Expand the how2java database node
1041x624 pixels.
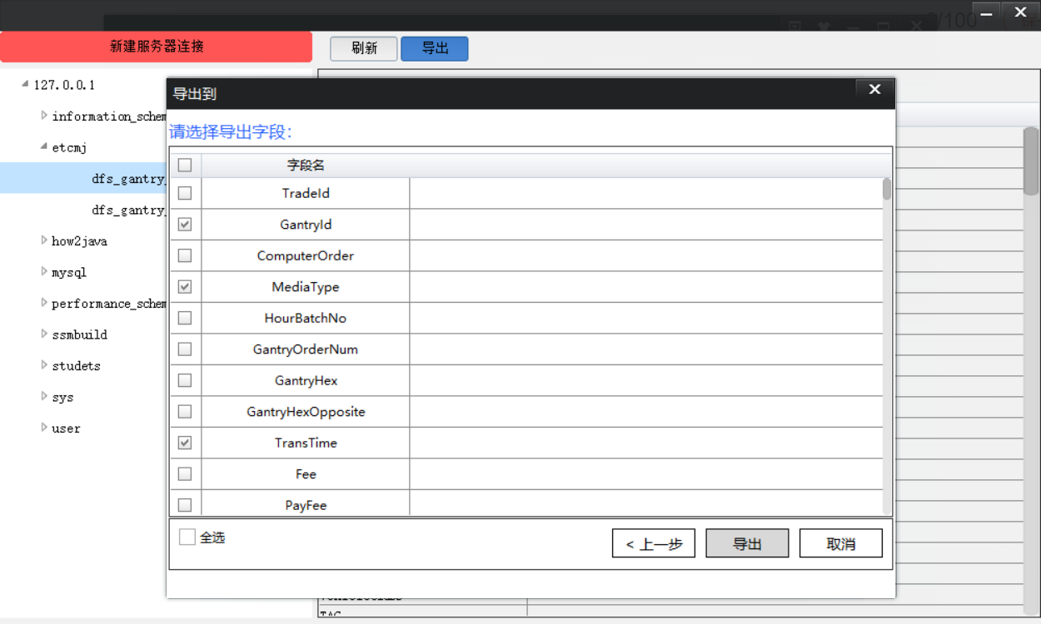click(44, 240)
